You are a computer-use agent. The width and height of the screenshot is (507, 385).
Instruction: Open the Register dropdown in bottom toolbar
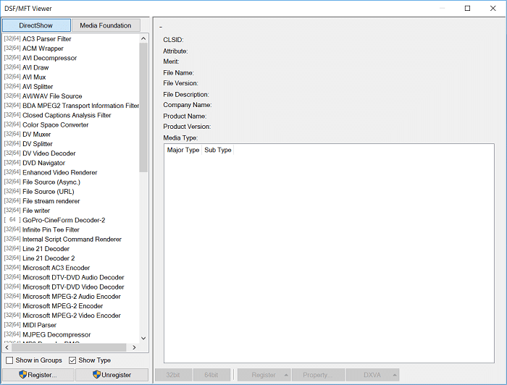coord(264,375)
